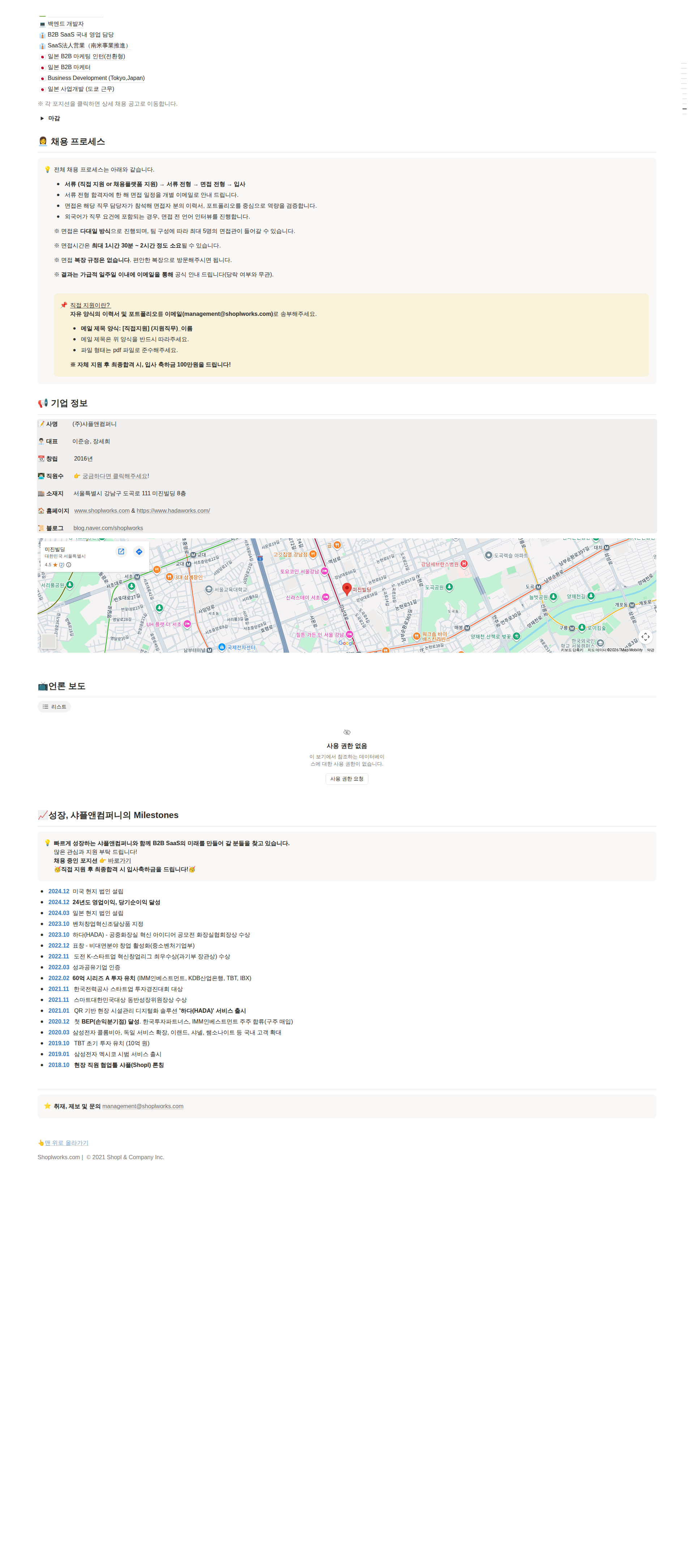Click 맨 위로 올라가기 link
Image resolution: width=694 pixels, height=1563 pixels.
[67, 1143]
